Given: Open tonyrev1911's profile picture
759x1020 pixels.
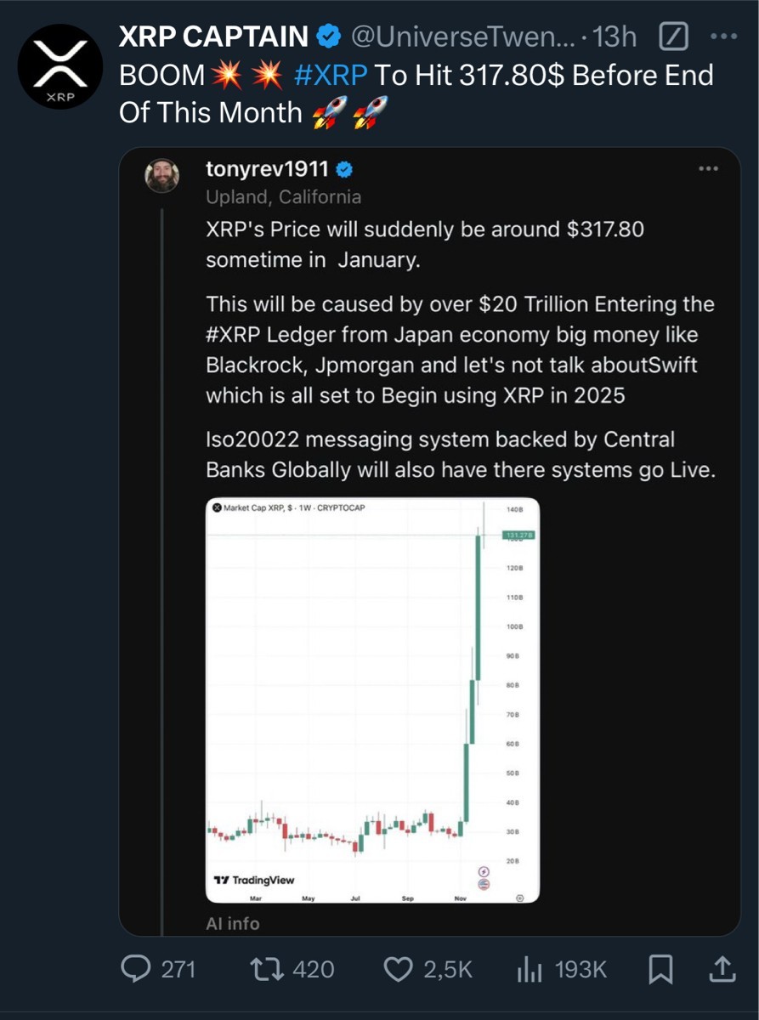Looking at the screenshot, I should click(162, 175).
